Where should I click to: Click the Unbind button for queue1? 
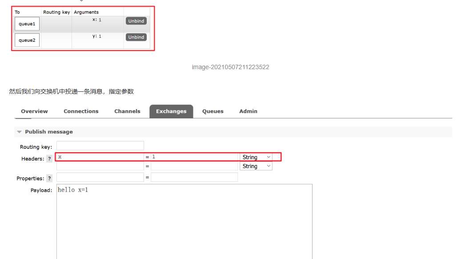pyautogui.click(x=136, y=21)
